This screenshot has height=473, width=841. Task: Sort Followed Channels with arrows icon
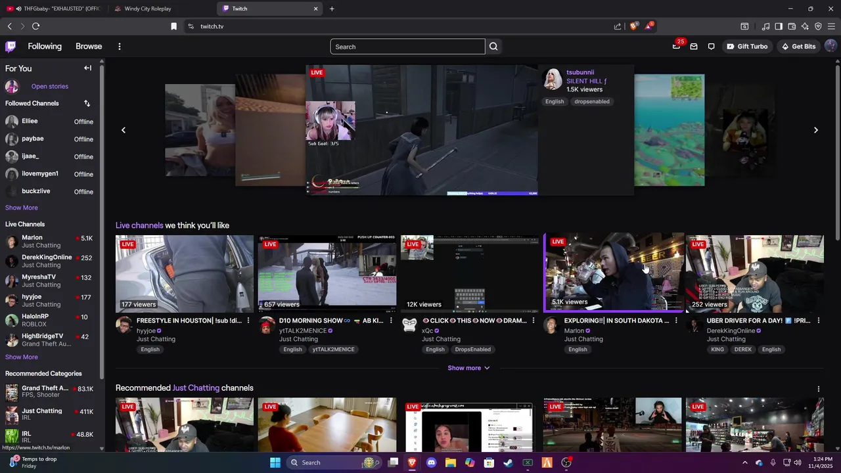pos(87,103)
